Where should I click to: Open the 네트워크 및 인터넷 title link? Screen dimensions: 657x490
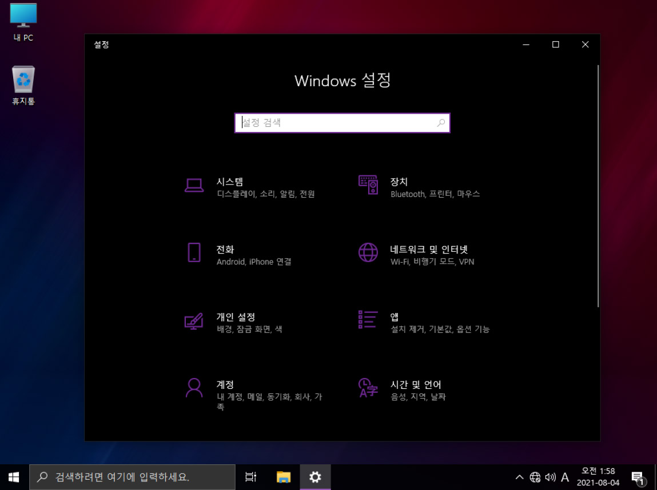tap(429, 250)
